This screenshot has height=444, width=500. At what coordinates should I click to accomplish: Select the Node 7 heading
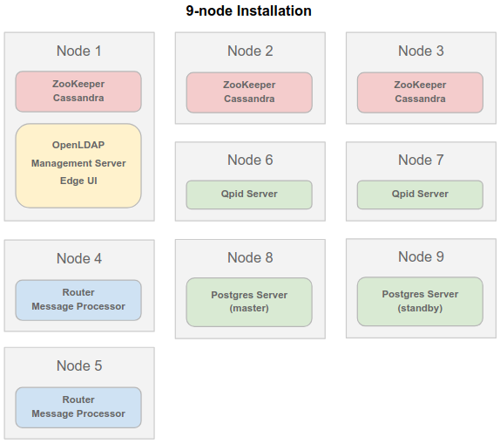[x=421, y=160]
